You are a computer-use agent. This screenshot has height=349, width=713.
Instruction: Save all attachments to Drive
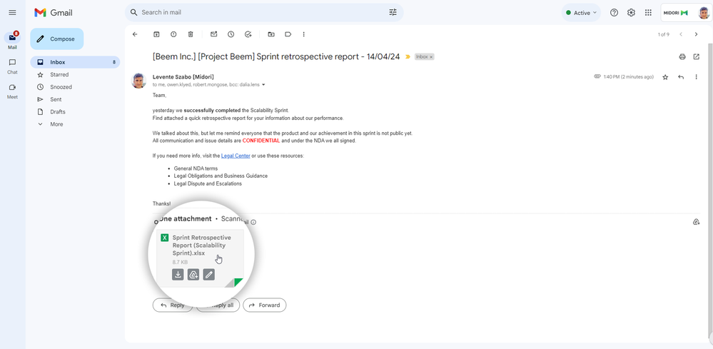[x=696, y=222]
